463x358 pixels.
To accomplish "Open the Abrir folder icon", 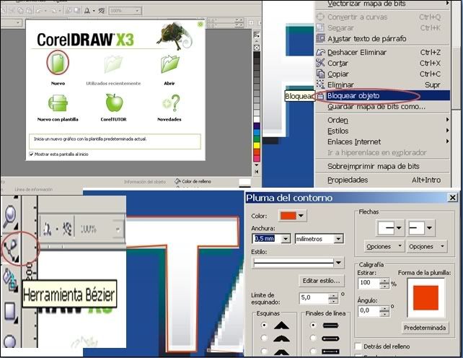I will [x=169, y=64].
